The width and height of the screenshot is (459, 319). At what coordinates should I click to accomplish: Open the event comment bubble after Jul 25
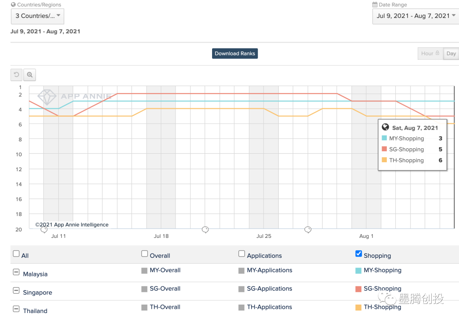(x=308, y=230)
